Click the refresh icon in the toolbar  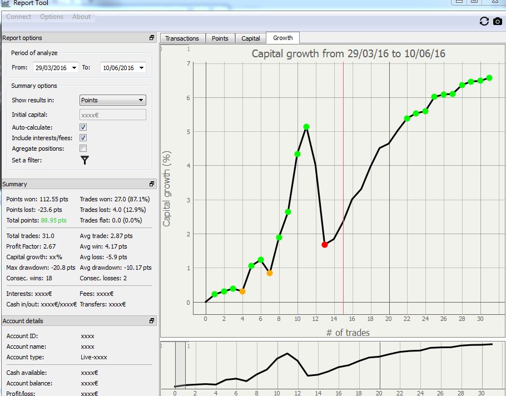click(x=484, y=21)
